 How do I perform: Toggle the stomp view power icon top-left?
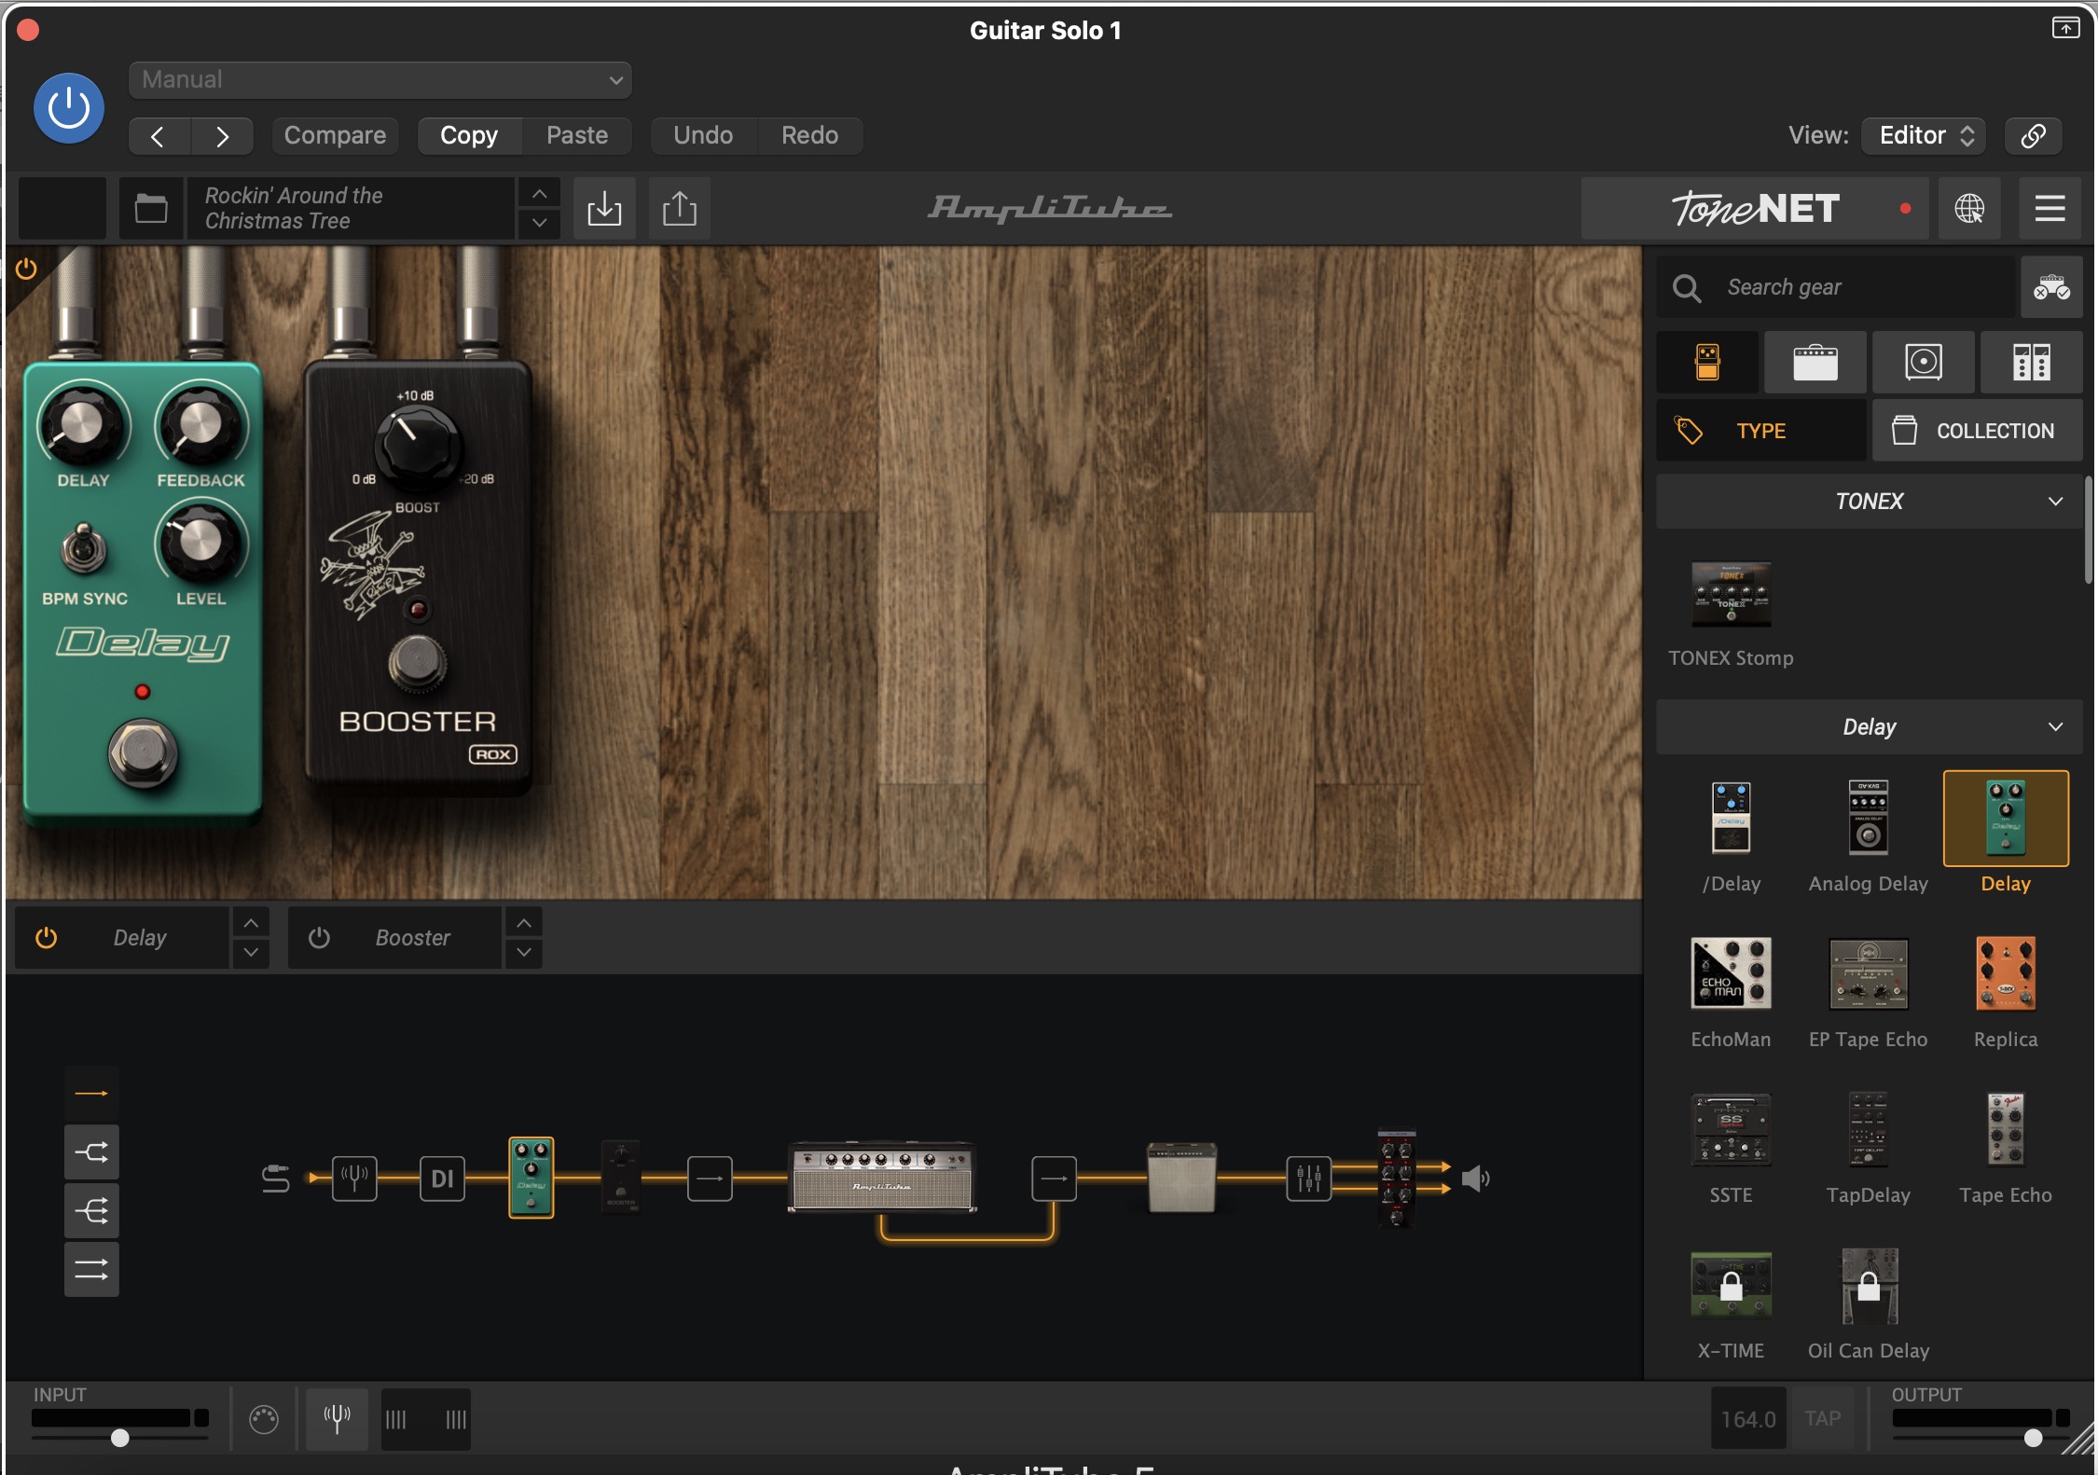26,269
